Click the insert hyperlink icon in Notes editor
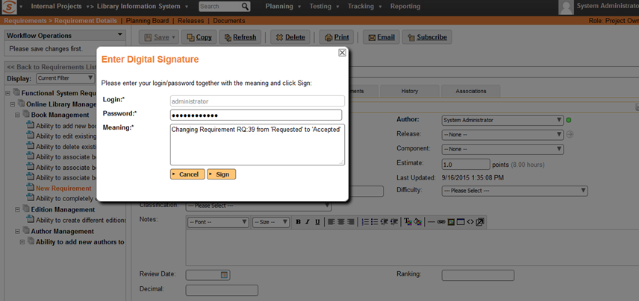This screenshot has height=301, width=639. point(441,222)
